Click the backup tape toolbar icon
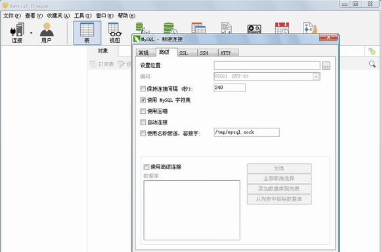The height and width of the screenshot is (252, 381). [x=254, y=29]
